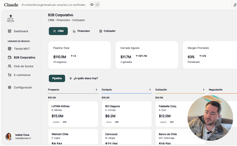Viewport: 237px width, 146px height.
Task: Click the banca tag on BCI Seguros
Action: [109, 122]
